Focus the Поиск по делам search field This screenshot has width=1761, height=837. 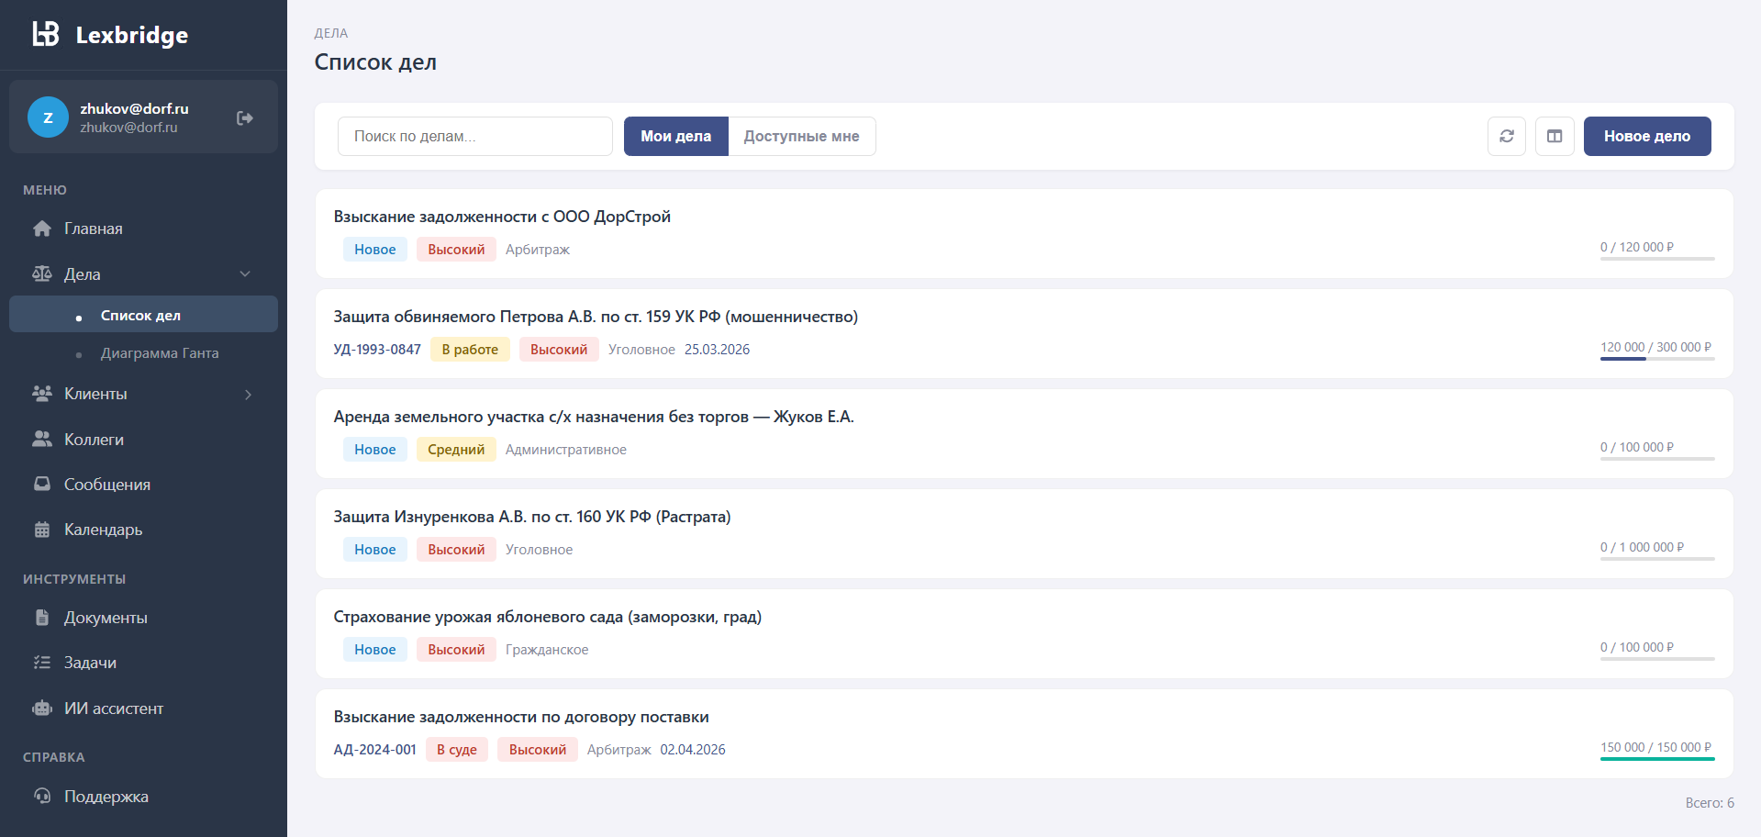coord(474,136)
